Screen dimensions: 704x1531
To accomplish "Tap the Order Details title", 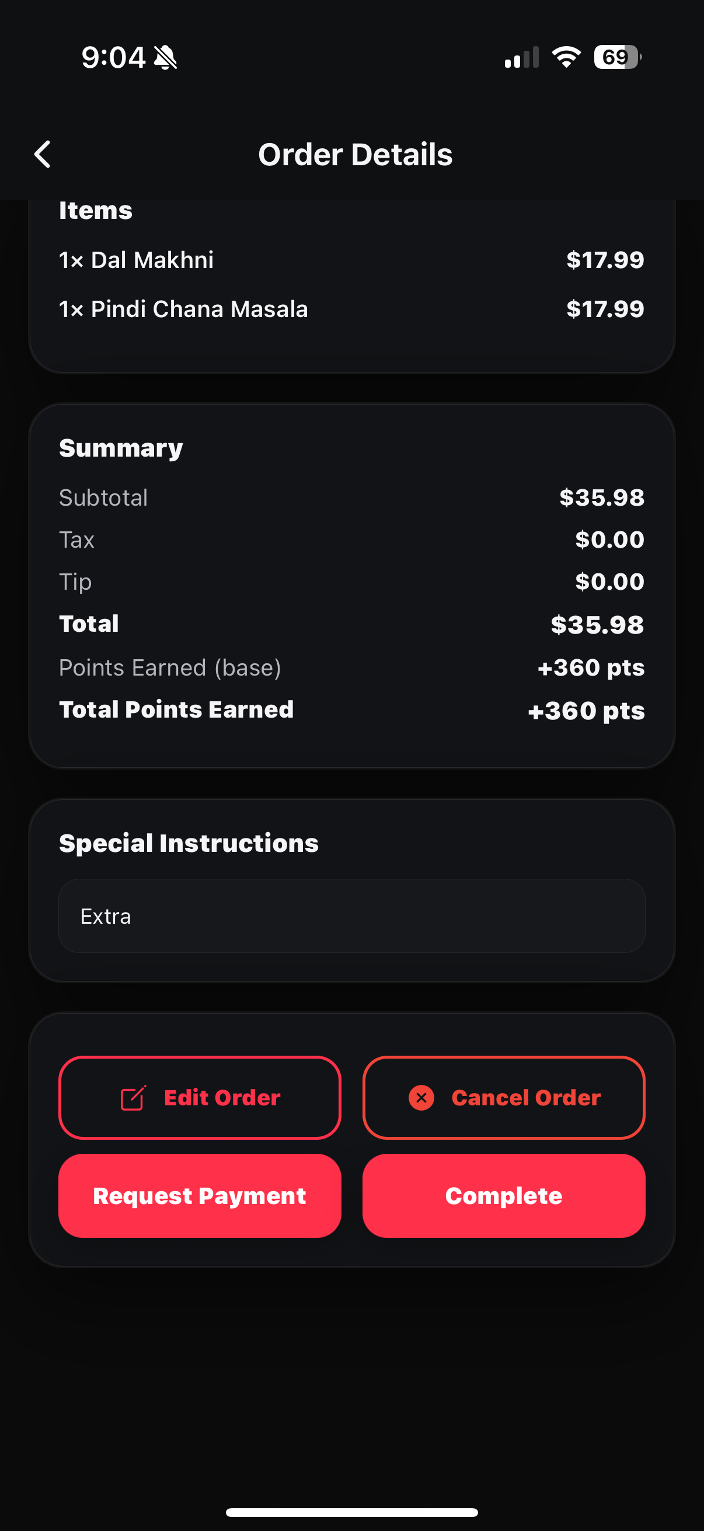I will click(356, 155).
